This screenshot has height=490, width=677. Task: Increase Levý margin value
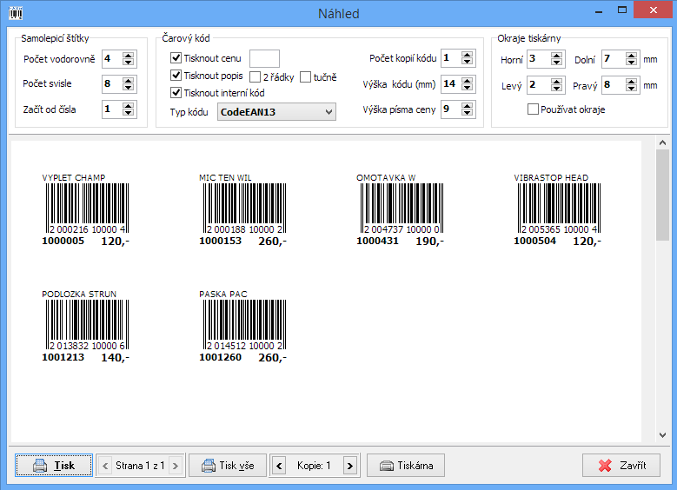point(556,81)
